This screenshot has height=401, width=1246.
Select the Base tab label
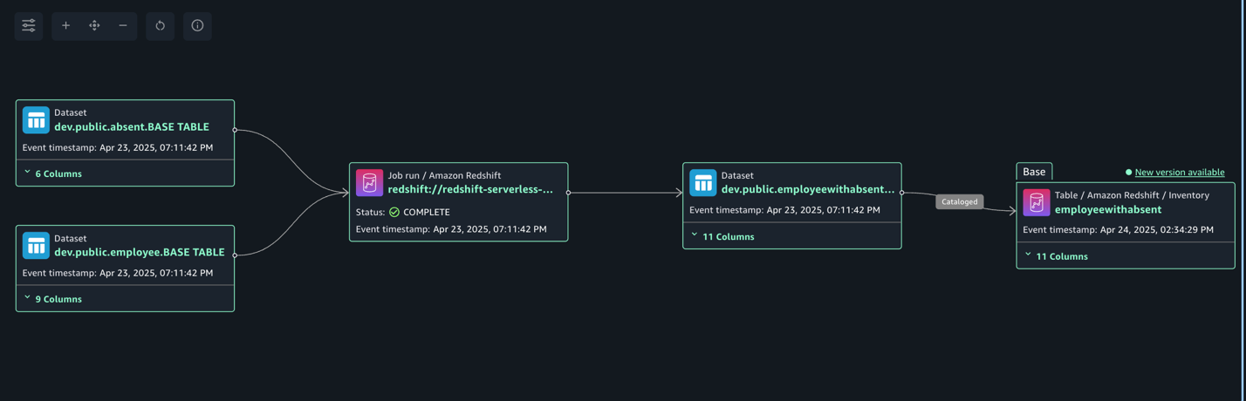click(x=1034, y=172)
